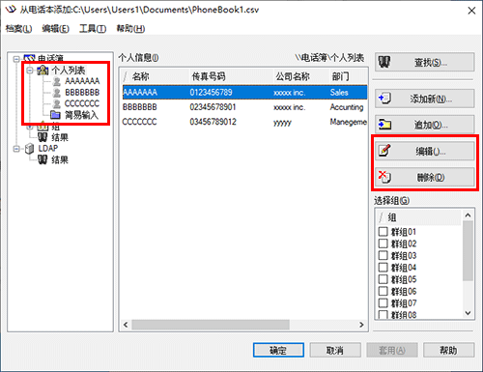Image resolution: width=483 pixels, height=372 pixels.
Task: Select the person icon beside AAAAAAA in tree
Action: [x=57, y=81]
